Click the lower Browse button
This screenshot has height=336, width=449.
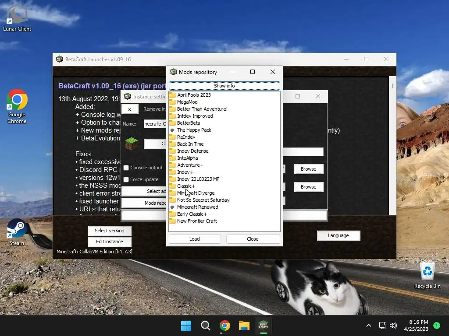[308, 187]
